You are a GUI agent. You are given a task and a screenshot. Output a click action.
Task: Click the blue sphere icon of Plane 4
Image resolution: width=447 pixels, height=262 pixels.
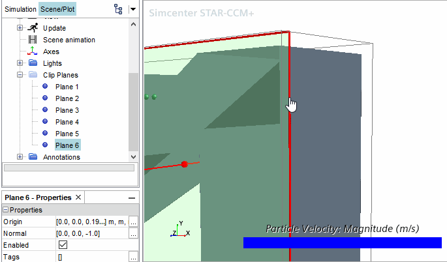click(45, 121)
